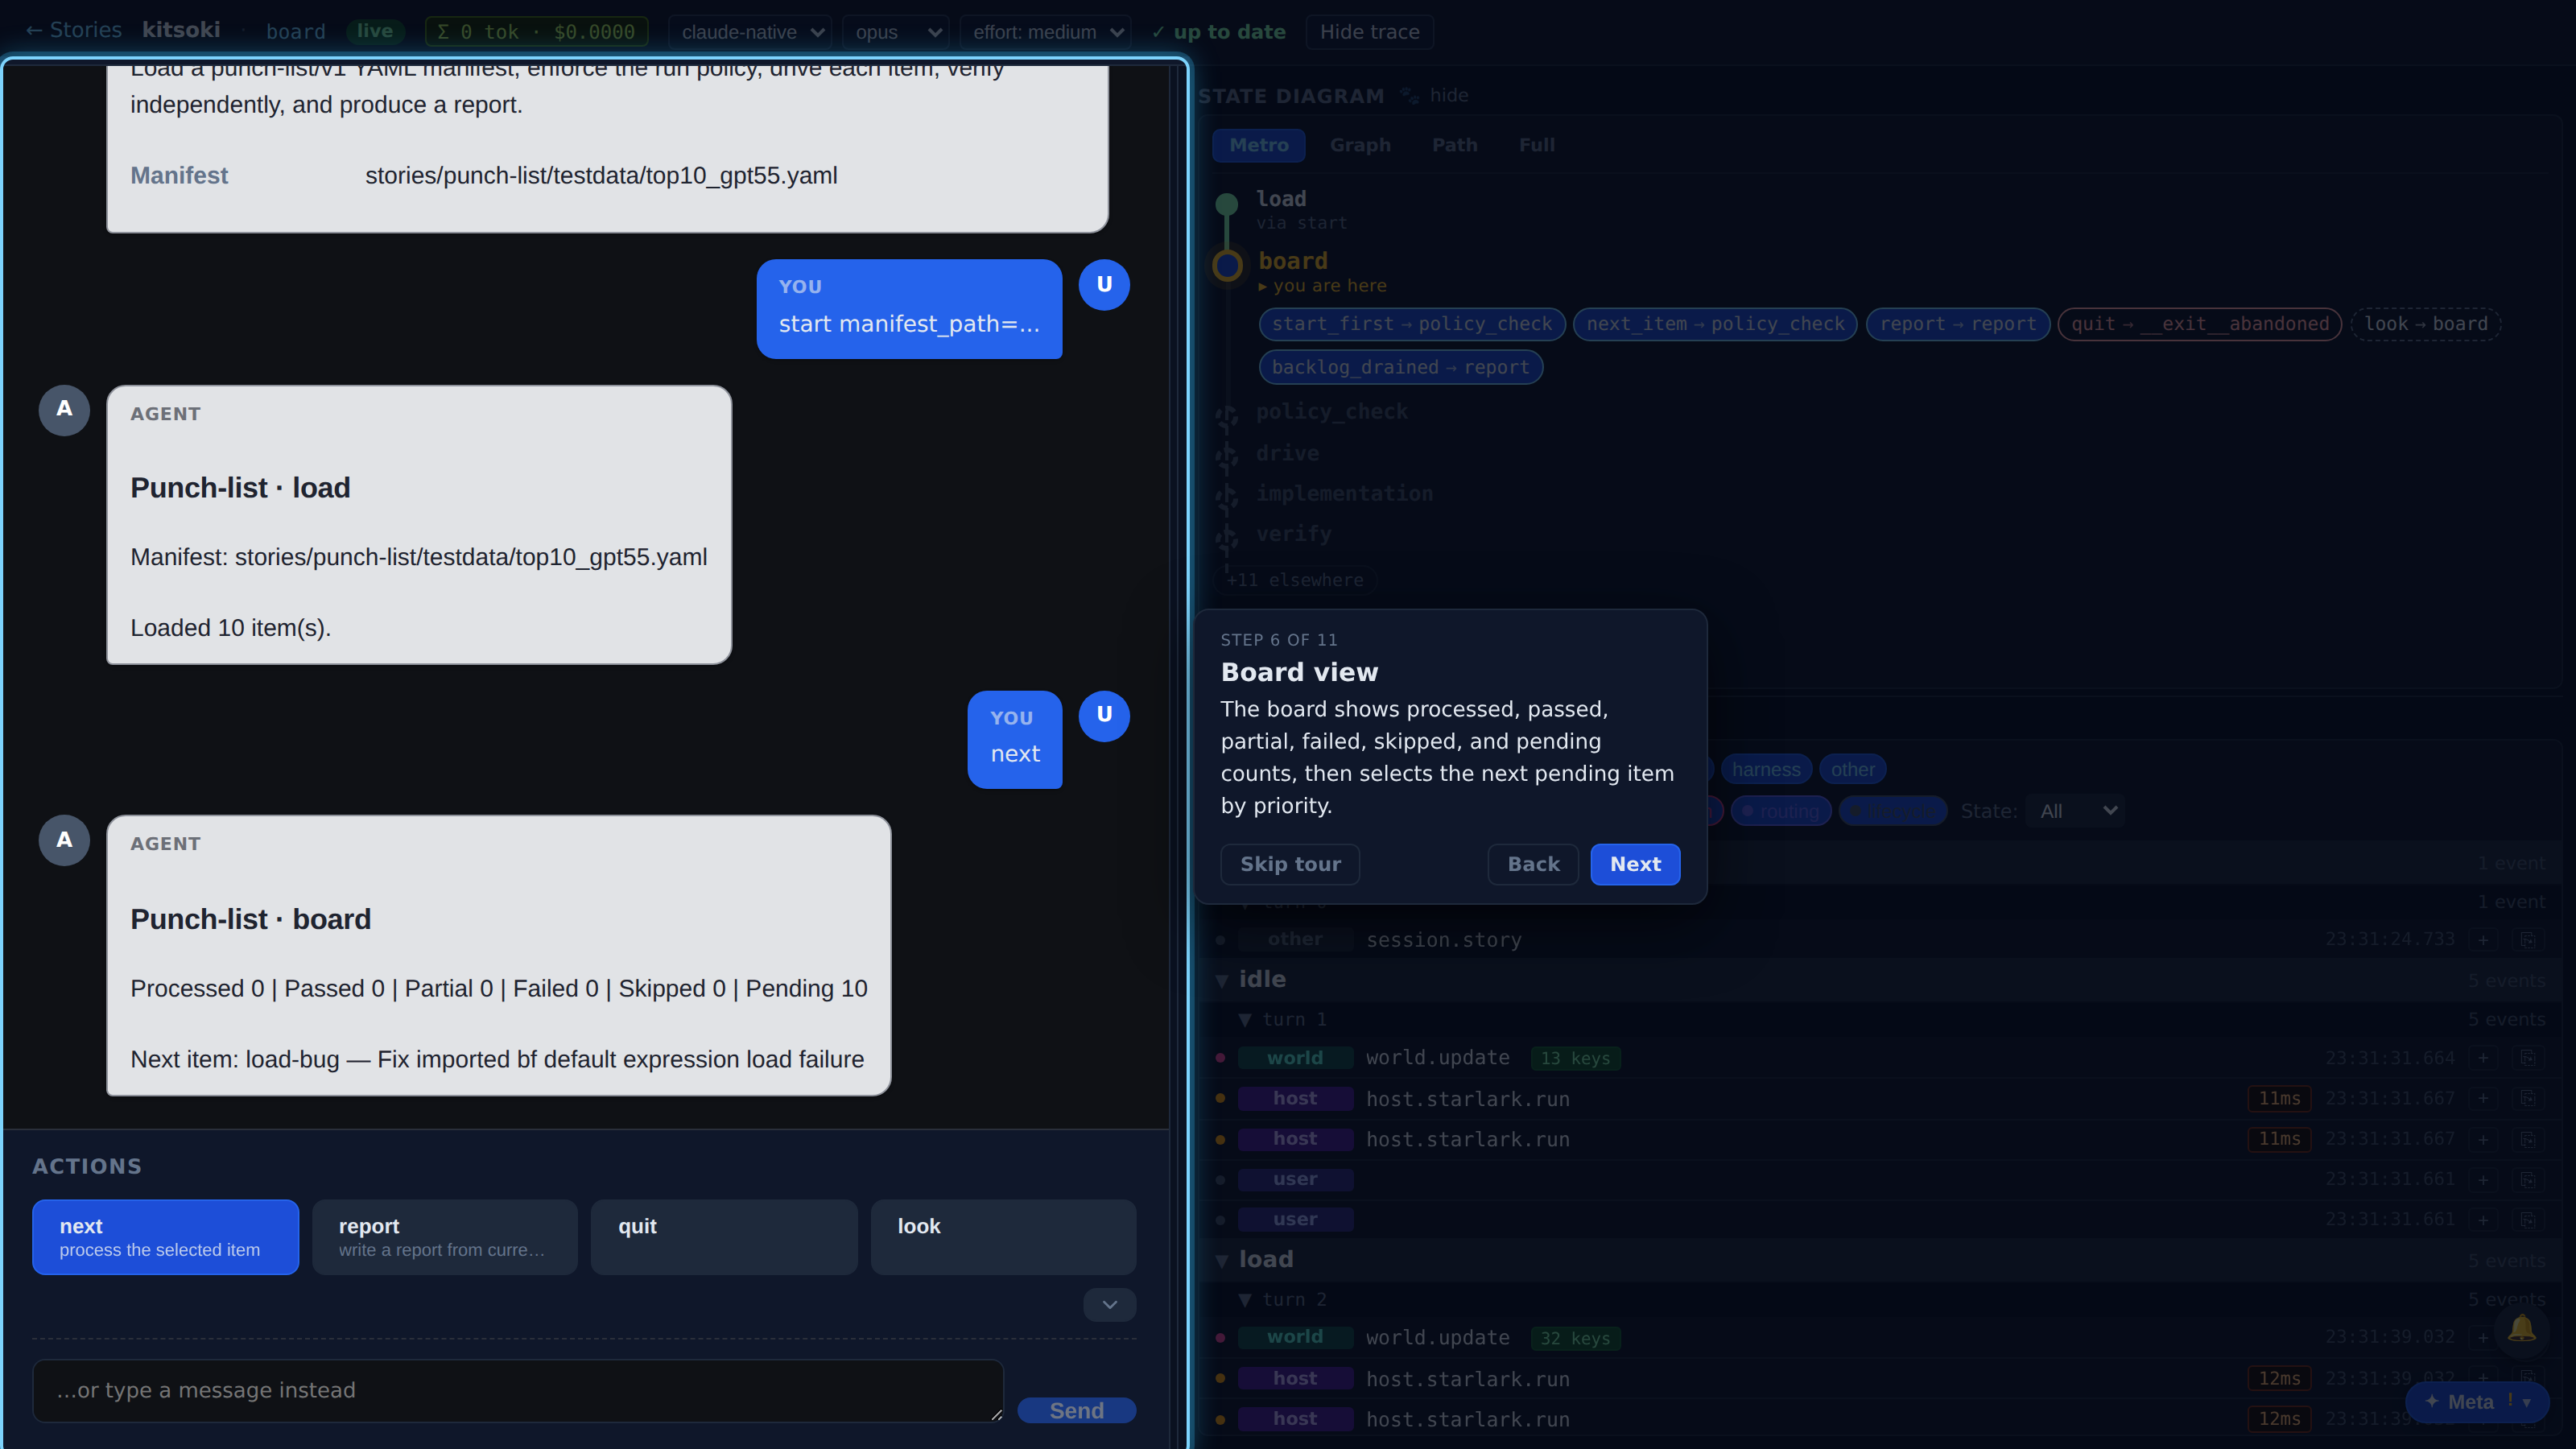Toggle the lifecycle filter chip

pyautogui.click(x=1892, y=811)
